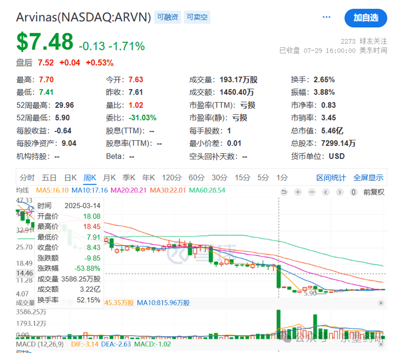Viewport: 397px width, 353px height.
Task: Select the 5分 interval tab
Action: [263, 177]
